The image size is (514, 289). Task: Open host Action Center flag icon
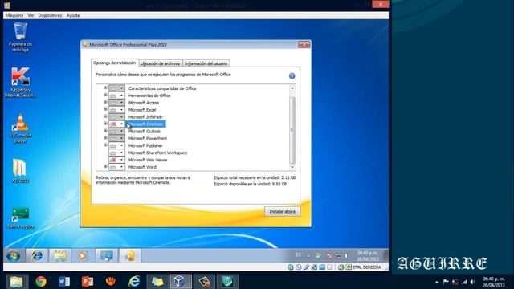[446, 282]
